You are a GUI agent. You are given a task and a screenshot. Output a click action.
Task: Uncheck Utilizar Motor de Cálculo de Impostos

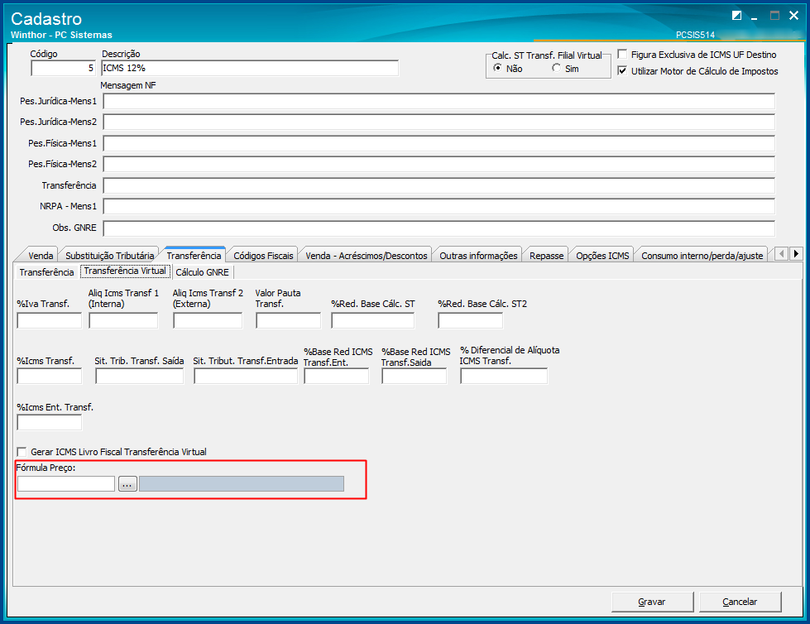[x=622, y=71]
